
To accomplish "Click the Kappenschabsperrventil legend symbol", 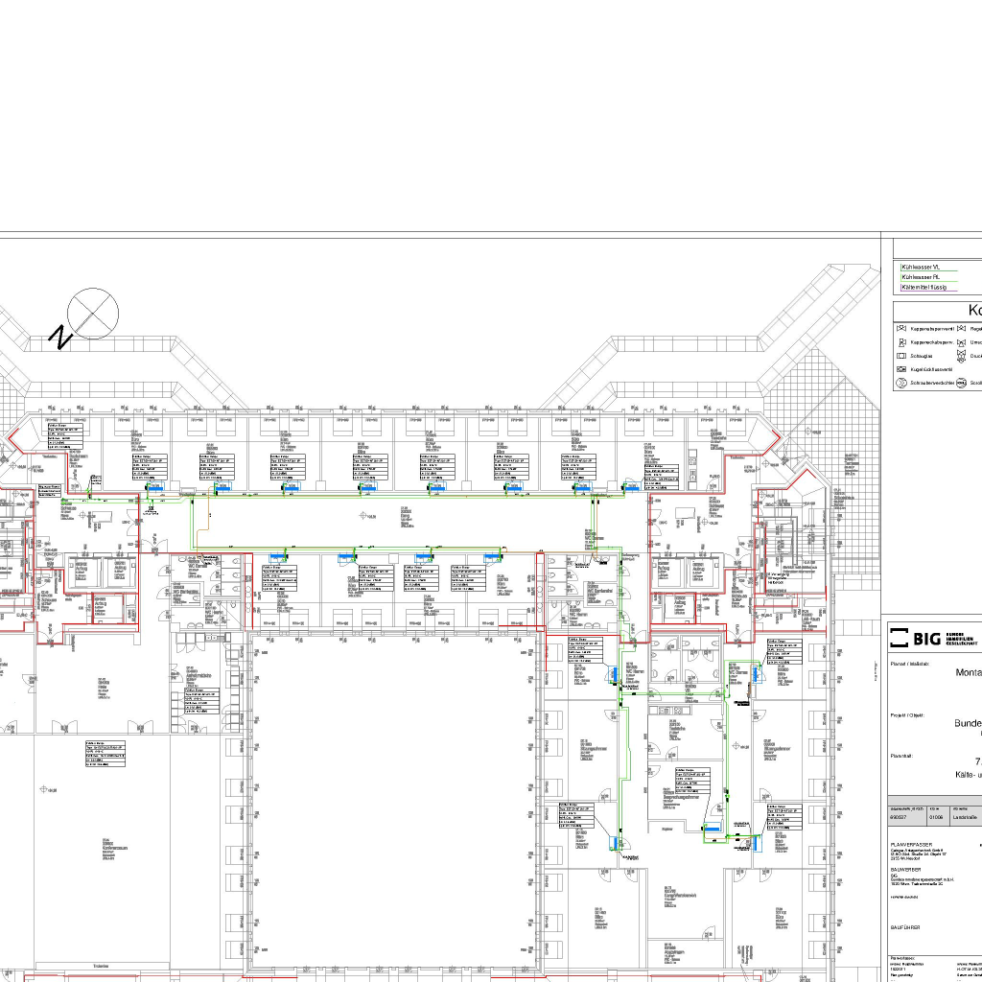I will tap(901, 341).
